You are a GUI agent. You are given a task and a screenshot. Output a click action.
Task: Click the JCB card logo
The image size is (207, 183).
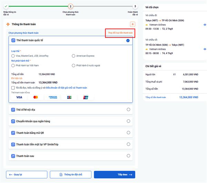[69, 97]
